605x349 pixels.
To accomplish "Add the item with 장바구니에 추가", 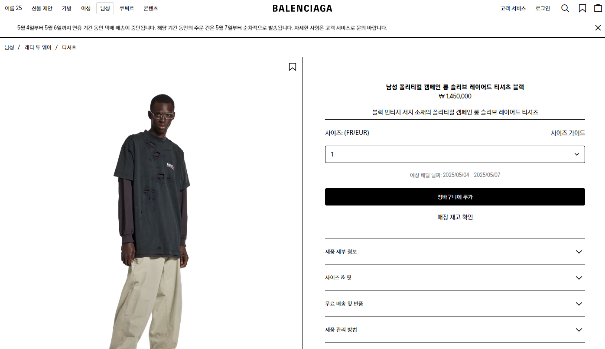I will point(455,197).
